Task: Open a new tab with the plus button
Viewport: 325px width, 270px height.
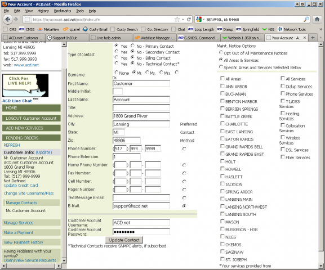Action: 313,38
